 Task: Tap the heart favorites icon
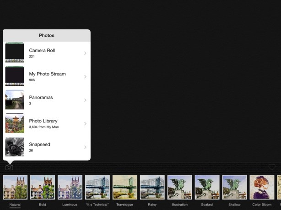click(272, 167)
